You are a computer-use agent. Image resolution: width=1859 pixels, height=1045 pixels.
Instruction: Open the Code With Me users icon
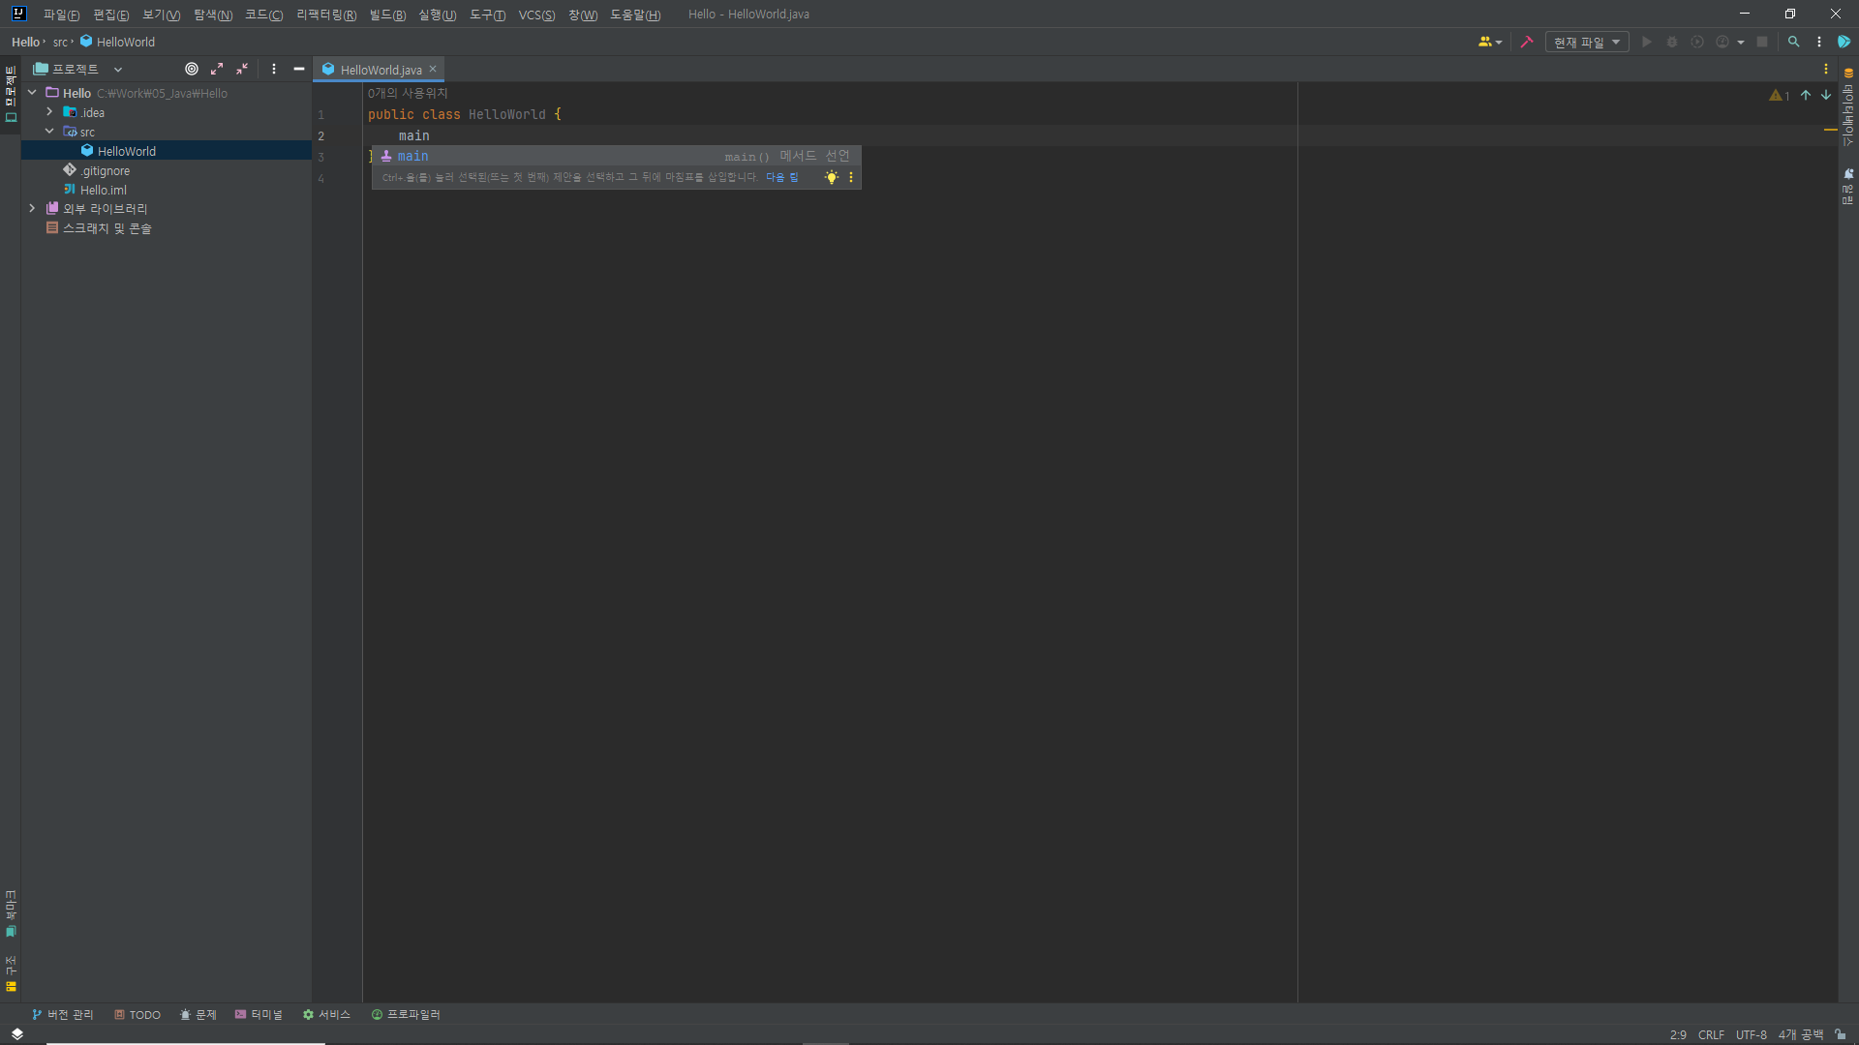pyautogui.click(x=1489, y=43)
